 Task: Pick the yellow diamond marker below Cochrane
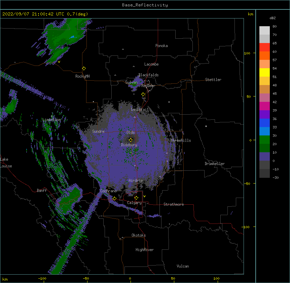coord(114,198)
